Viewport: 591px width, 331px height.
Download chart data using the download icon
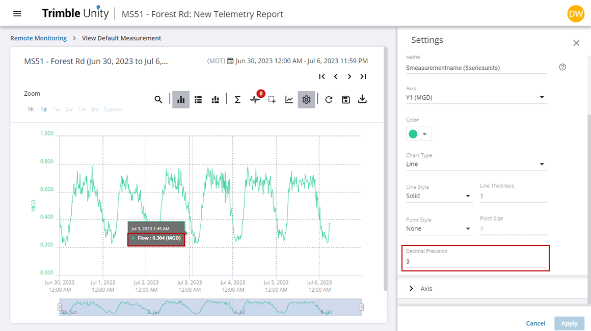[x=362, y=100]
